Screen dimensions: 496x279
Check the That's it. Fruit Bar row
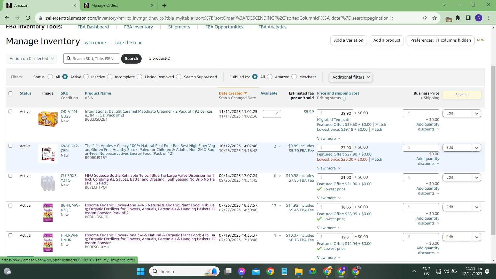coord(10,146)
